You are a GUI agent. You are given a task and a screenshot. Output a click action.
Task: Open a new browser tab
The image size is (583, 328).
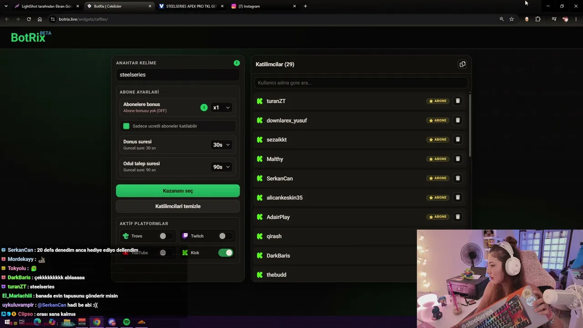click(305, 6)
